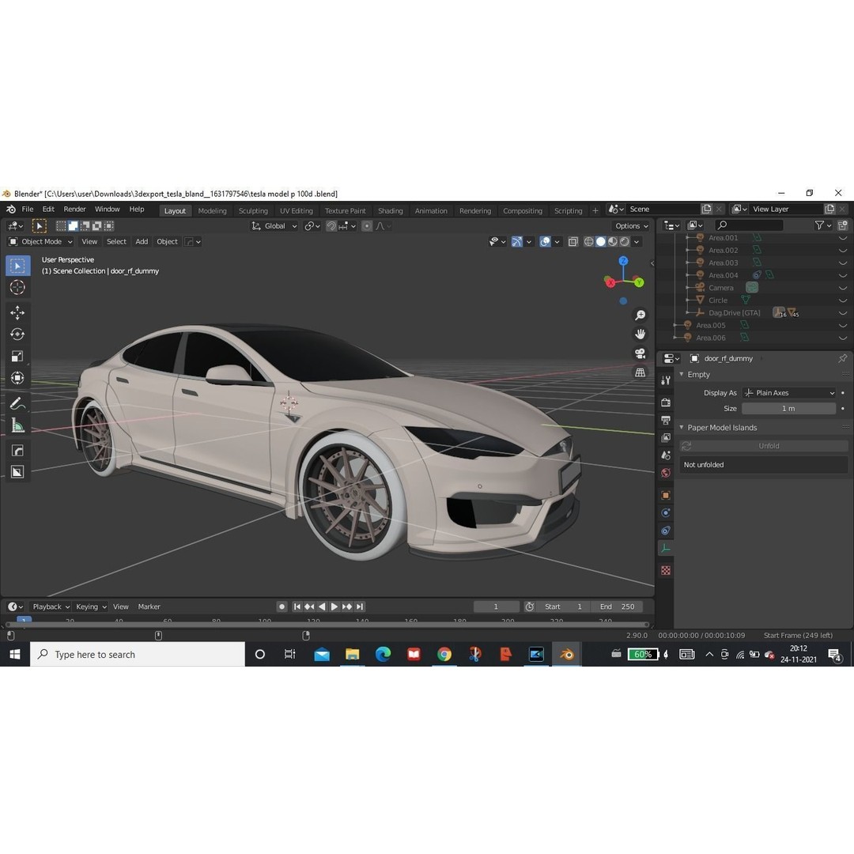Switch to the UV Editing workspace tab
Viewport: 854px width, 854px height.
297,211
